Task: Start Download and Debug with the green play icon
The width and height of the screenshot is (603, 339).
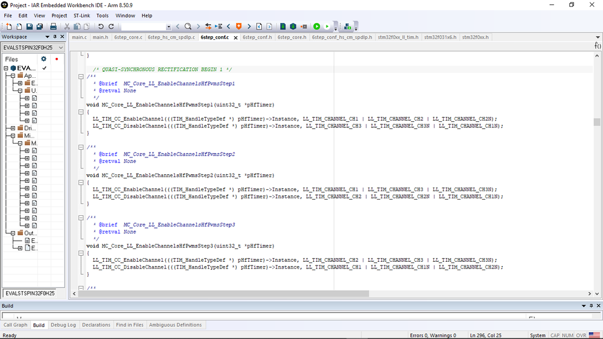Action: click(x=316, y=27)
